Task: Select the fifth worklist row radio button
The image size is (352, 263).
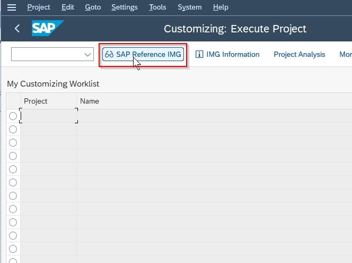Action: click(x=13, y=169)
